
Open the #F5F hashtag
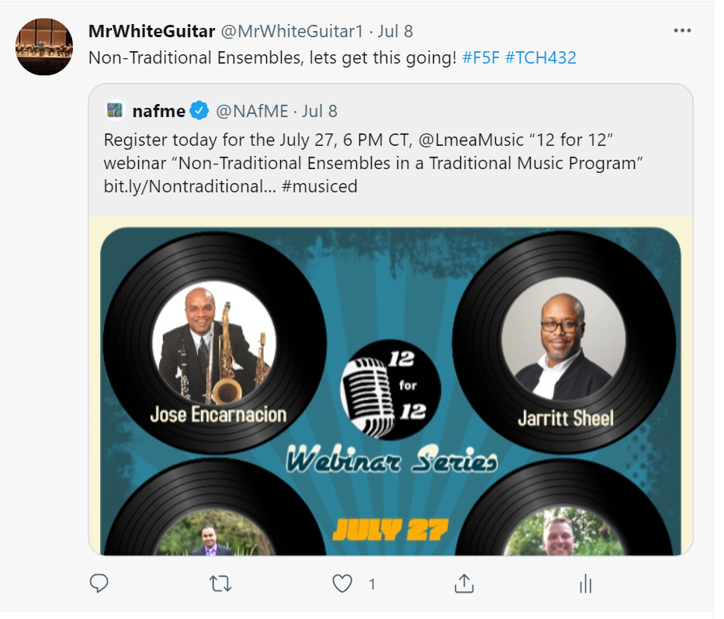tap(480, 58)
